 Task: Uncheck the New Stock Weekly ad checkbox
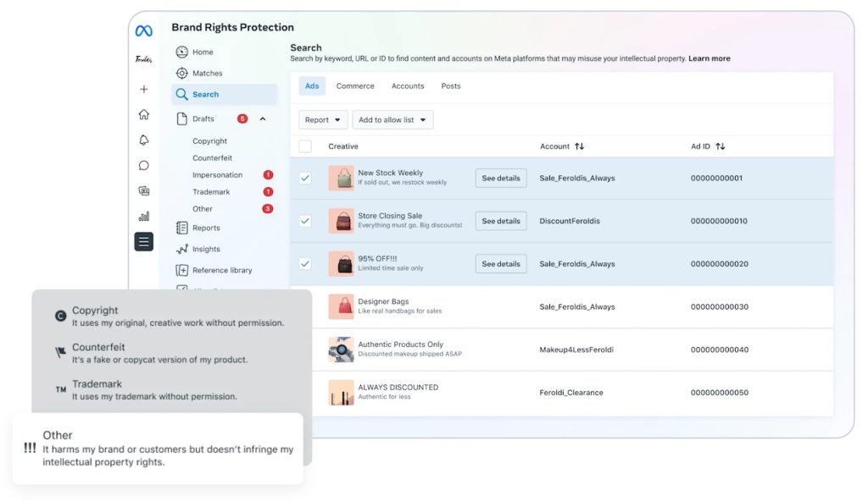pos(305,179)
